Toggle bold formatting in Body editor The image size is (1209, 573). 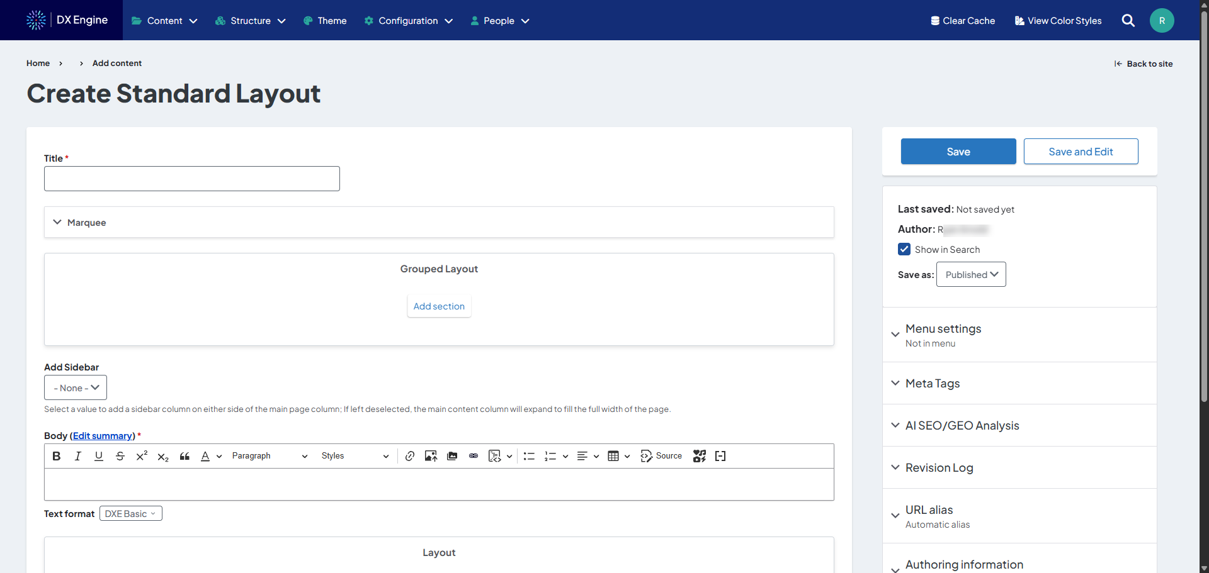[57, 456]
